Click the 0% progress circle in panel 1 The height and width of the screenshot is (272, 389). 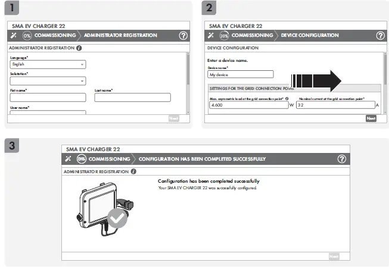pyautogui.click(x=27, y=36)
